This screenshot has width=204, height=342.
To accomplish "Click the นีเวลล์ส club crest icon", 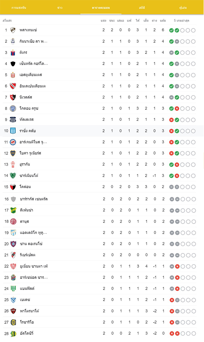I will (13, 97).
